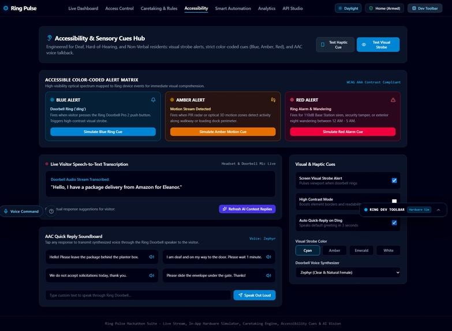Open the Smart Automation tab
This screenshot has width=452, height=331.
233,8
